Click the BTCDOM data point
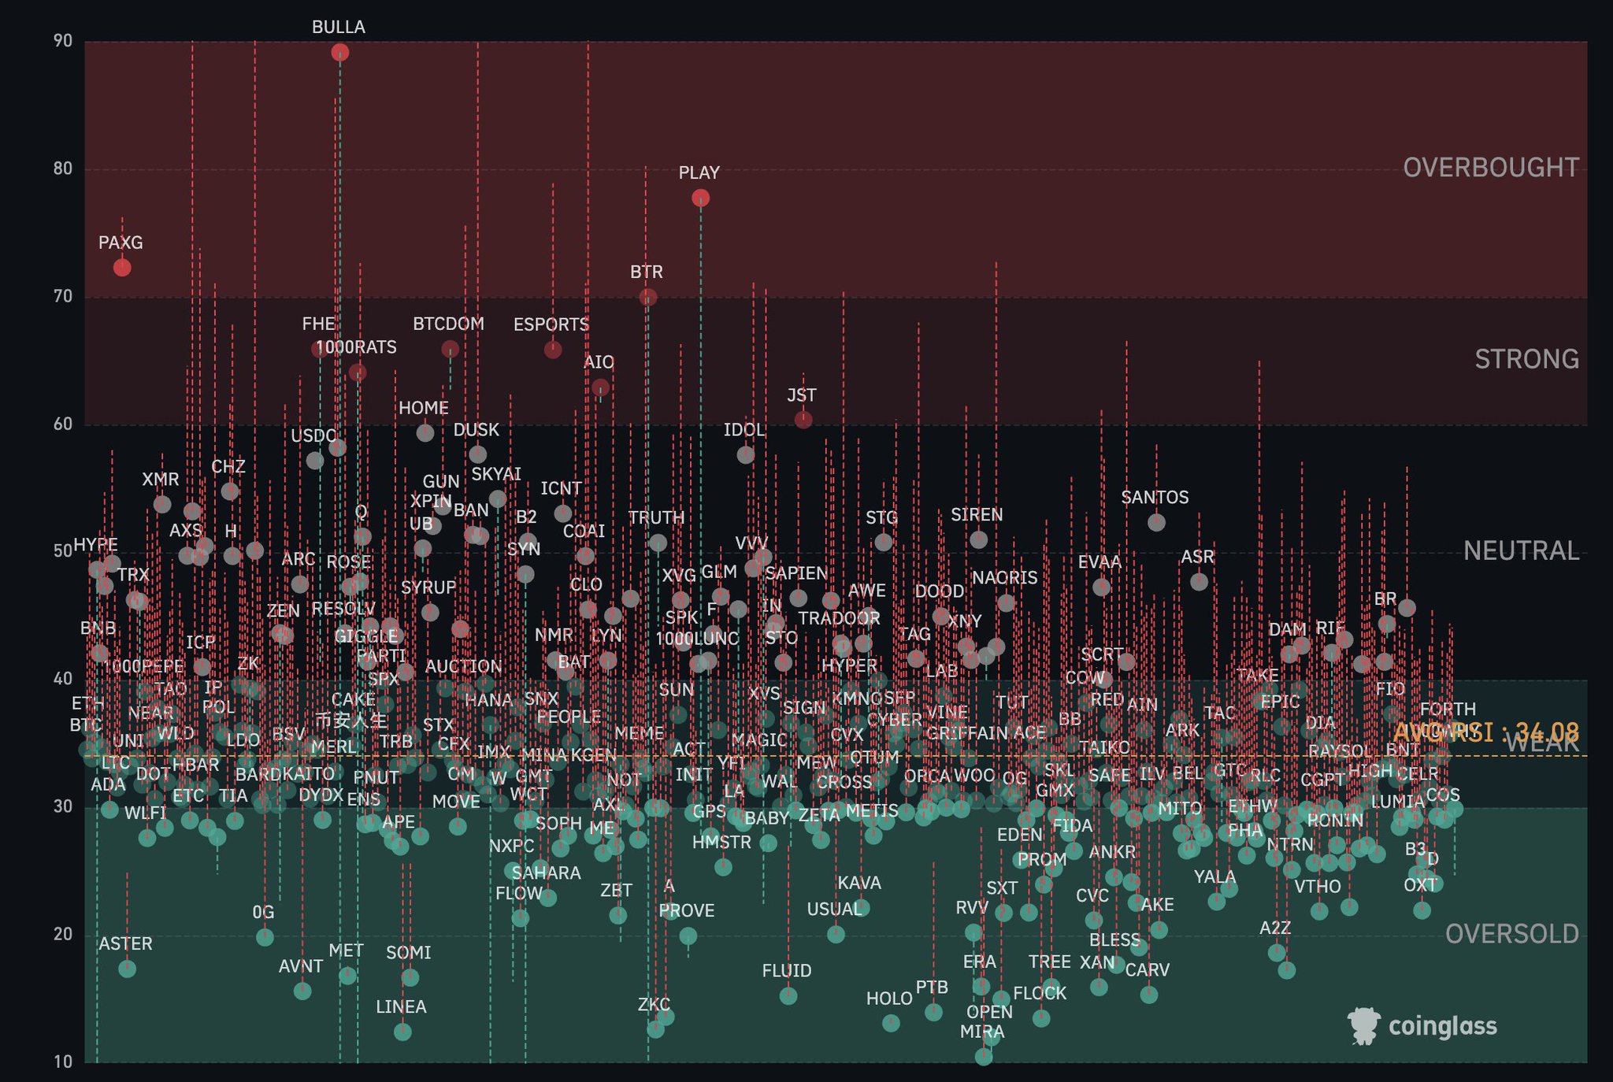Image resolution: width=1613 pixels, height=1082 pixels. tap(450, 349)
